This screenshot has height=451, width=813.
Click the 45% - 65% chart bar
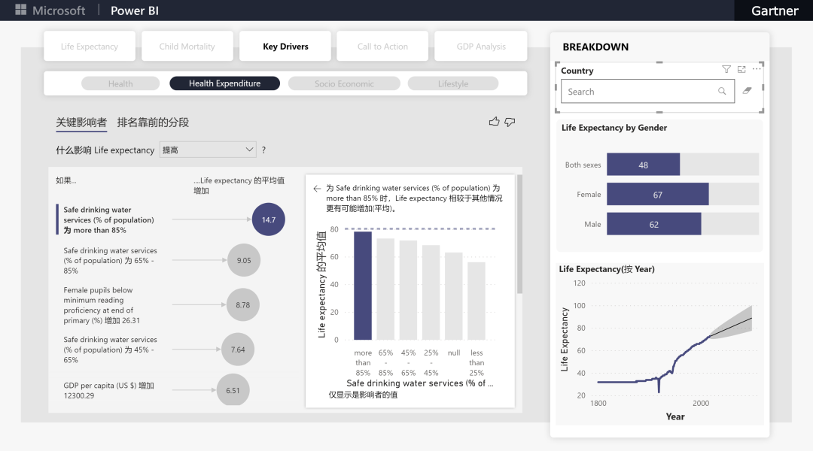tap(408, 290)
